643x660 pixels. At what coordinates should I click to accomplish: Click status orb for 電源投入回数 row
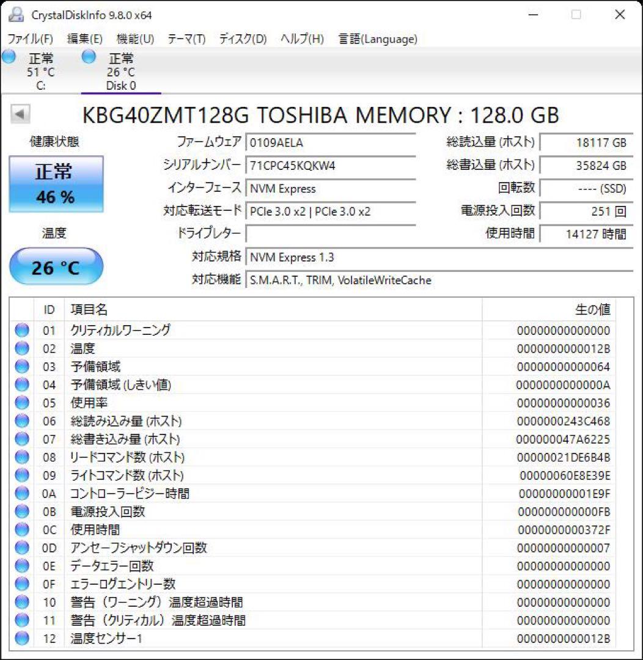click(22, 512)
